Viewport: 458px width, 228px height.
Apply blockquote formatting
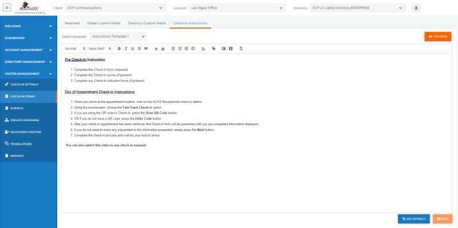point(146,49)
